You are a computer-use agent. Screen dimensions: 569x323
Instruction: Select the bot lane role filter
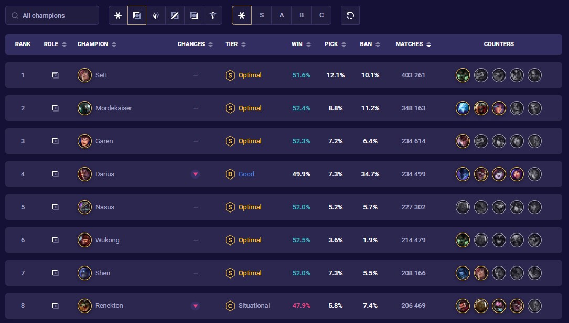pos(194,15)
